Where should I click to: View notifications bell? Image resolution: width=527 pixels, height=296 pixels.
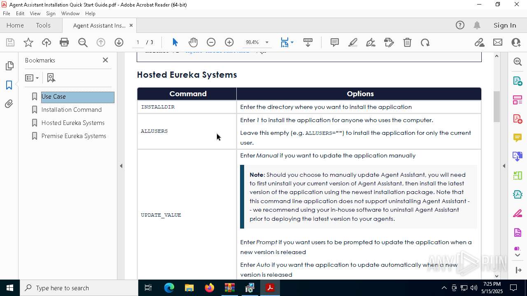click(x=477, y=25)
